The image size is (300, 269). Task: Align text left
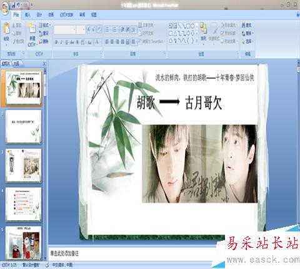[x=107, y=42]
